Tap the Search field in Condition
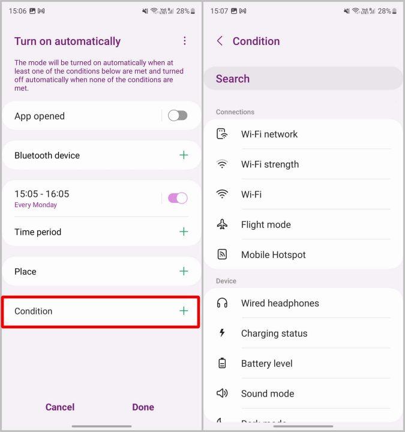The height and width of the screenshot is (432, 405). pos(303,79)
